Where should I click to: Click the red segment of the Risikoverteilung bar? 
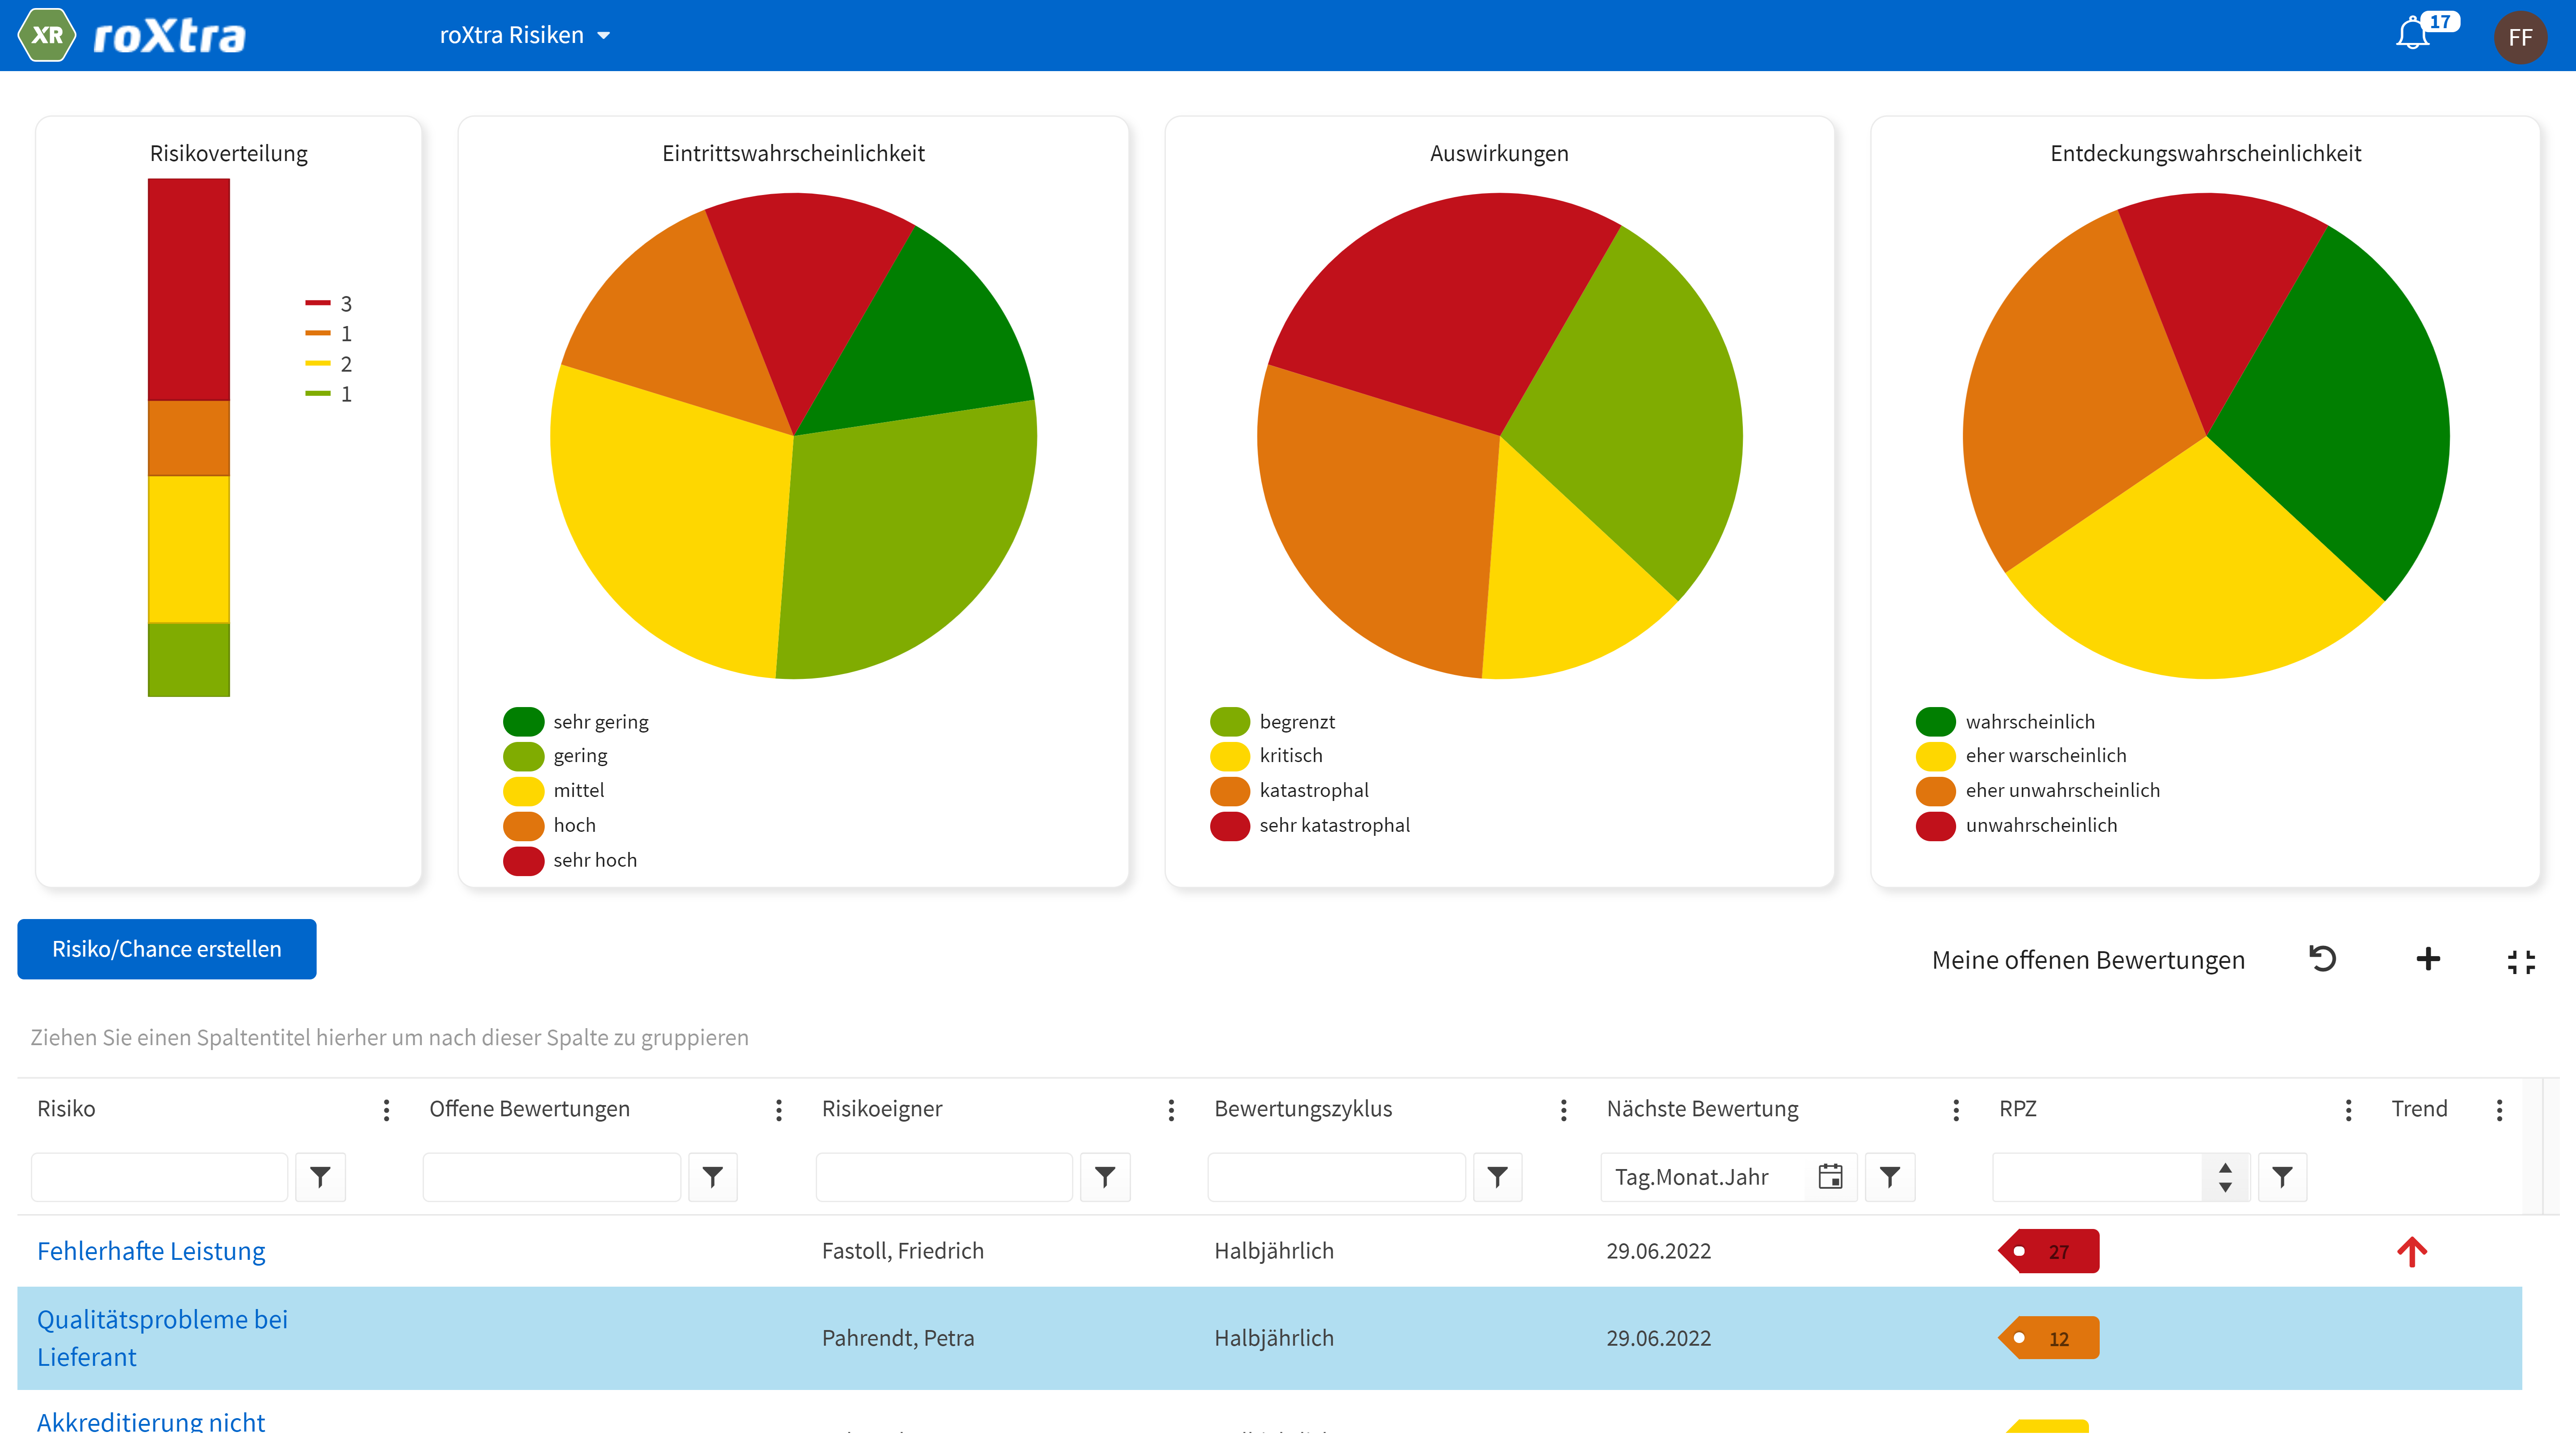[x=189, y=290]
